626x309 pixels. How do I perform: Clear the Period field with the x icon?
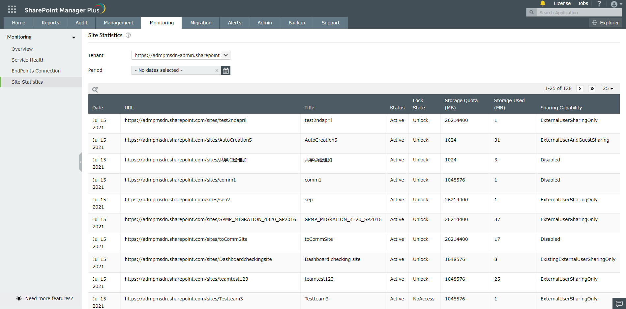(217, 70)
